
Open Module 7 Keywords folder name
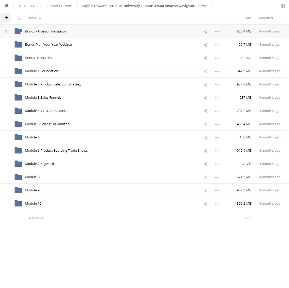(40, 164)
